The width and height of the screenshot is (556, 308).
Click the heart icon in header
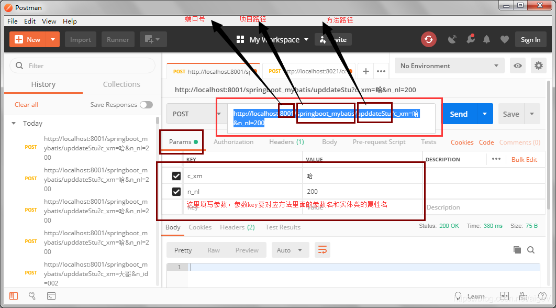point(504,40)
